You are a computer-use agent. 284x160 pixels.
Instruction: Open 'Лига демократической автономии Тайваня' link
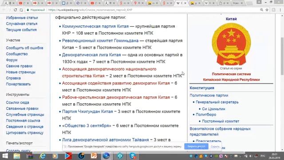106,140
